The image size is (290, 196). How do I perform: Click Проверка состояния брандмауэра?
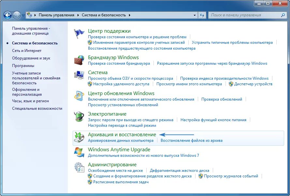[x=119, y=63]
